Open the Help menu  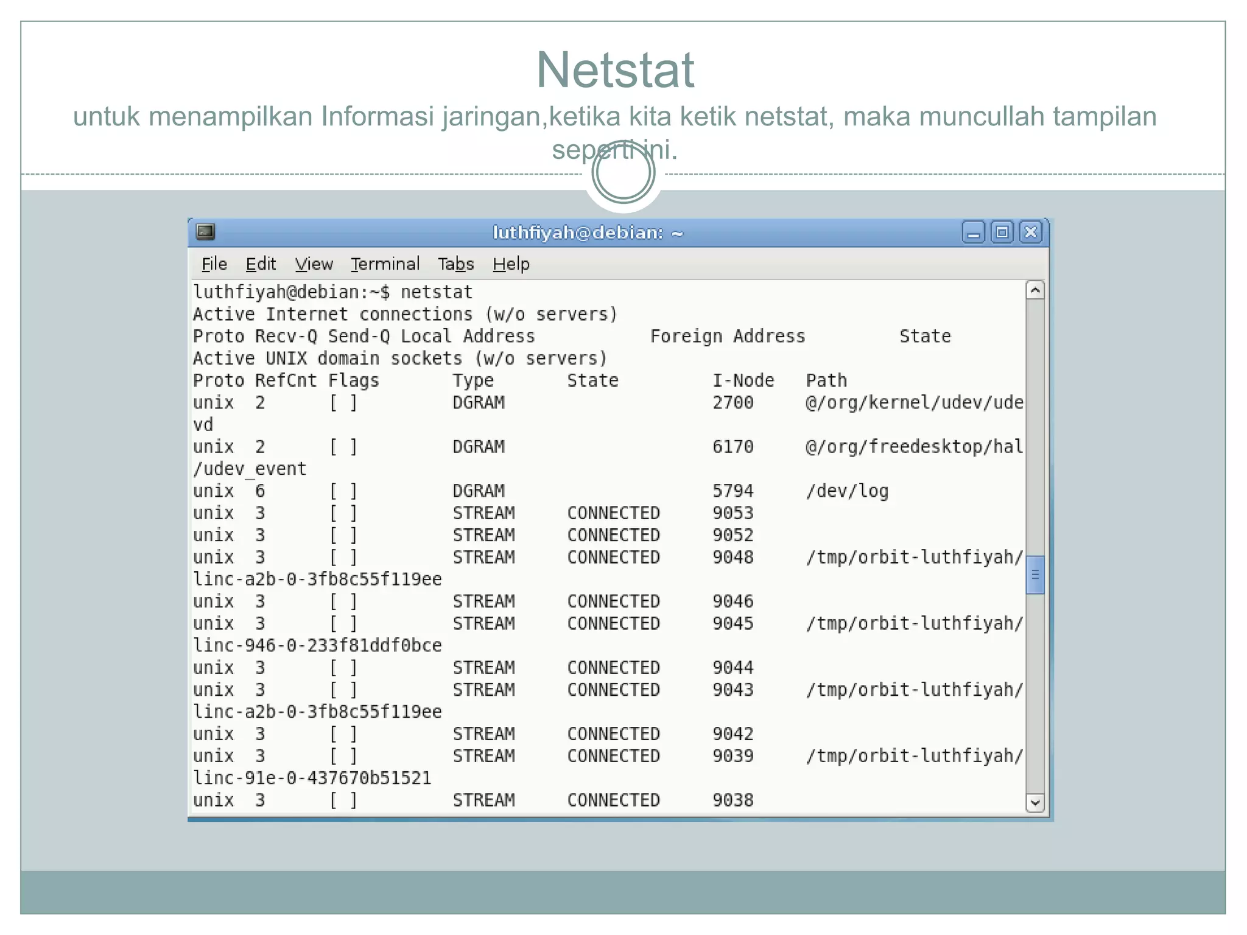[511, 264]
